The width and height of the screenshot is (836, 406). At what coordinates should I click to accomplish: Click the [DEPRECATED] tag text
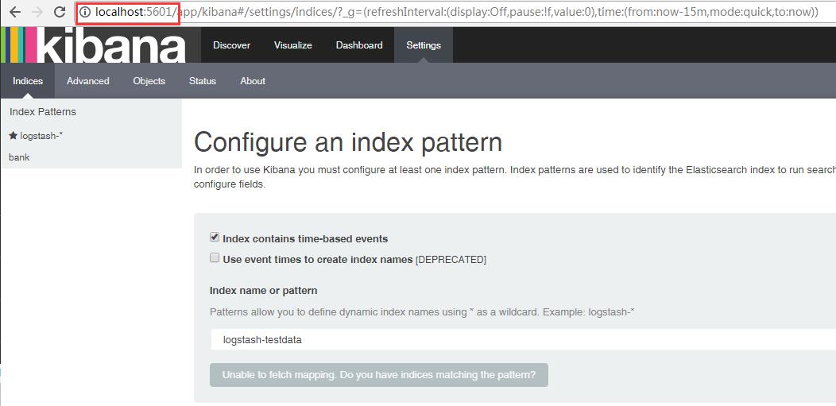pyautogui.click(x=451, y=260)
